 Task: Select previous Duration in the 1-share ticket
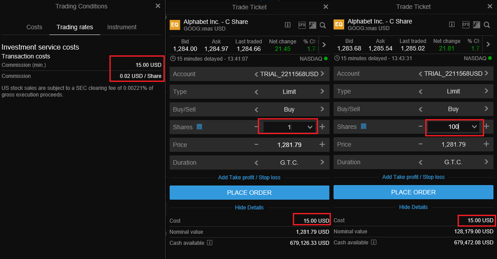point(256,163)
